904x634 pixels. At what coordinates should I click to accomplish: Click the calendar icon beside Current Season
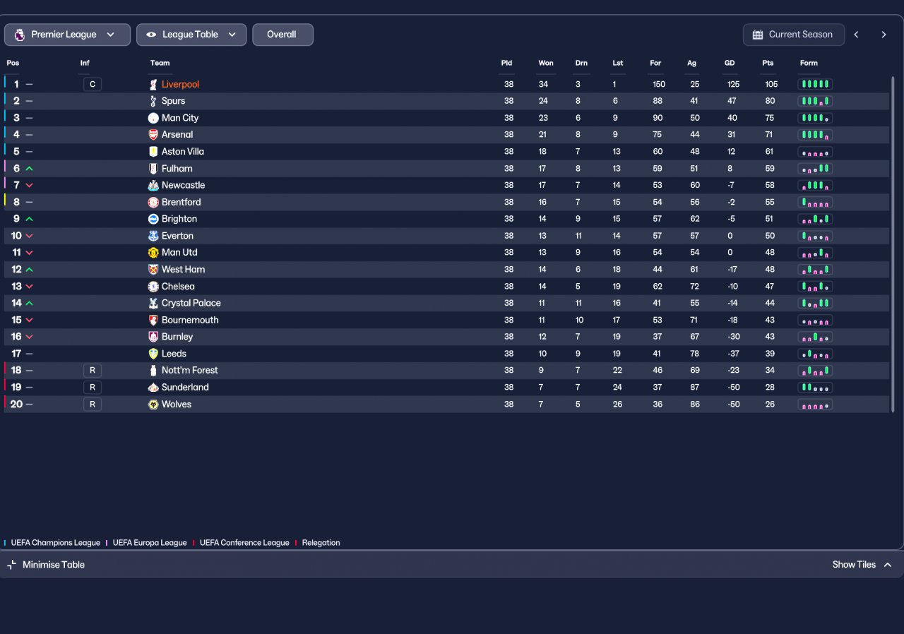tap(758, 35)
